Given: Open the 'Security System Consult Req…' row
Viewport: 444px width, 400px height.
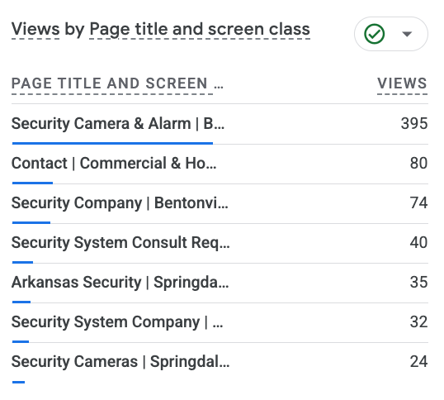Looking at the screenshot, I should click(x=220, y=243).
